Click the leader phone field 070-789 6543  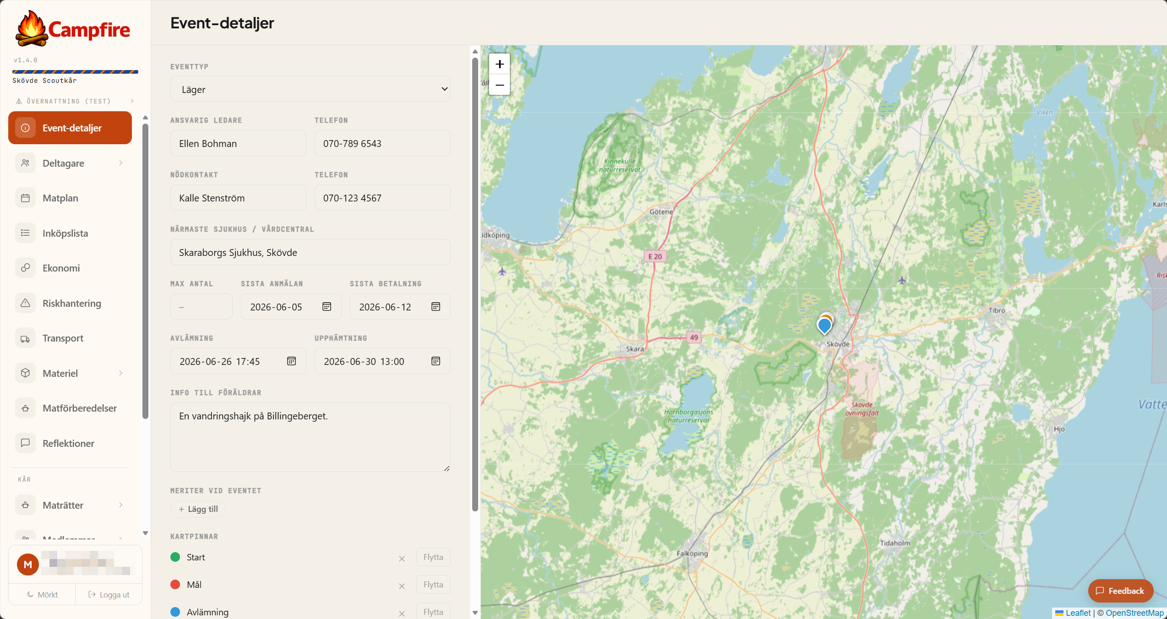[382, 143]
